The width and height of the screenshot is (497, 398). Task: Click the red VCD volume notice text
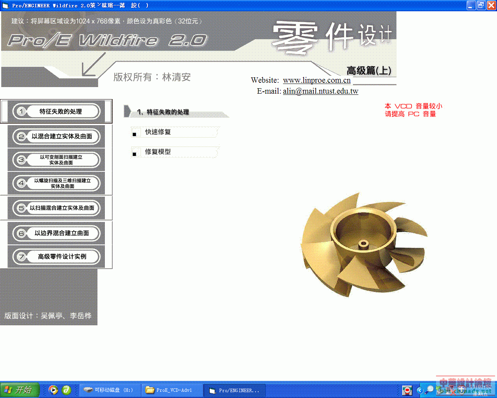click(x=414, y=110)
